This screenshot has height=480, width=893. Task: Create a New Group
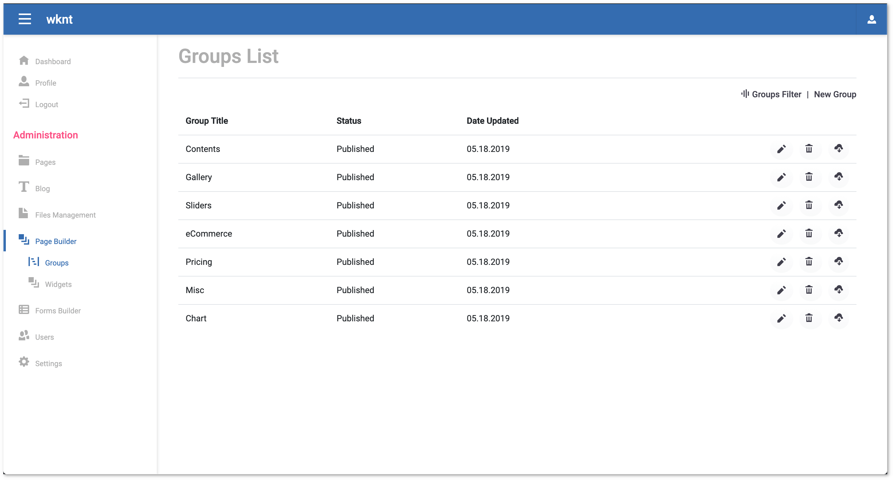835,94
